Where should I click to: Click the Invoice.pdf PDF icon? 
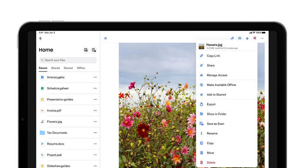pos(42,111)
